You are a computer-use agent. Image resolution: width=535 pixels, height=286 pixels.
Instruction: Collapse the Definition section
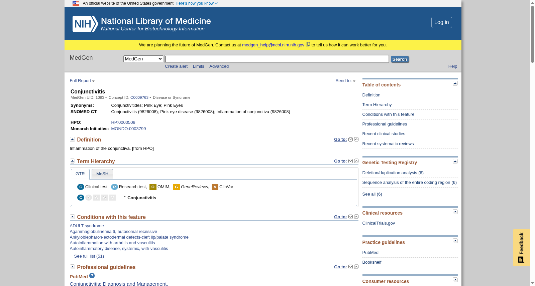pyautogui.click(x=72, y=139)
